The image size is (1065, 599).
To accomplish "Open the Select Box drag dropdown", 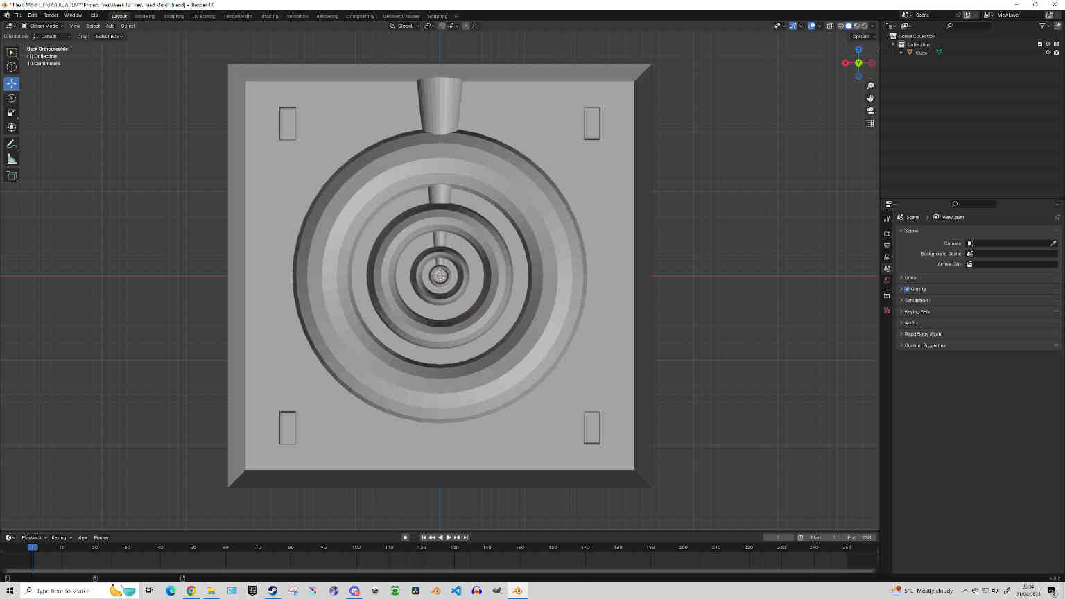I will pos(110,36).
